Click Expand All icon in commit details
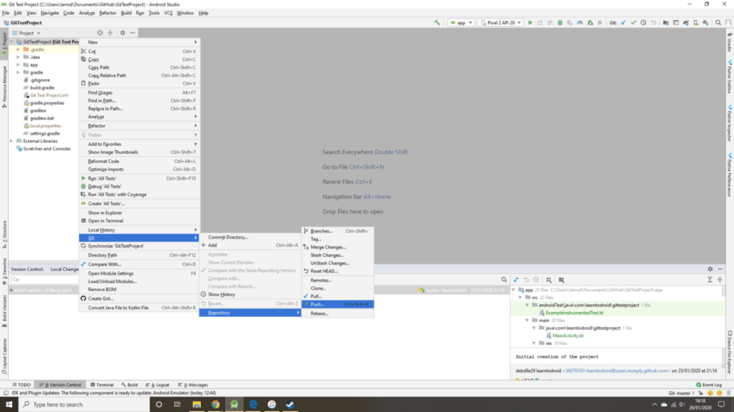The image size is (734, 412). click(x=710, y=280)
